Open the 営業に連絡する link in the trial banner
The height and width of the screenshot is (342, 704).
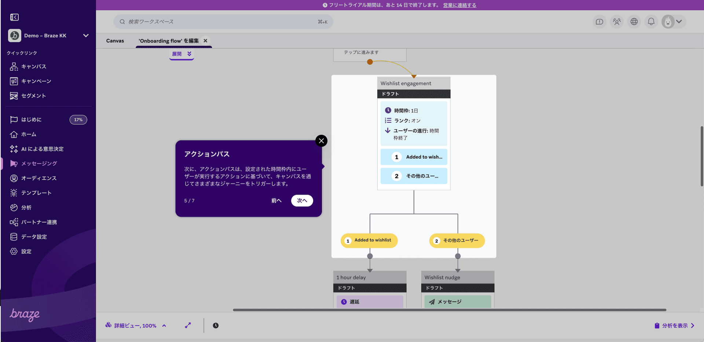pyautogui.click(x=459, y=5)
